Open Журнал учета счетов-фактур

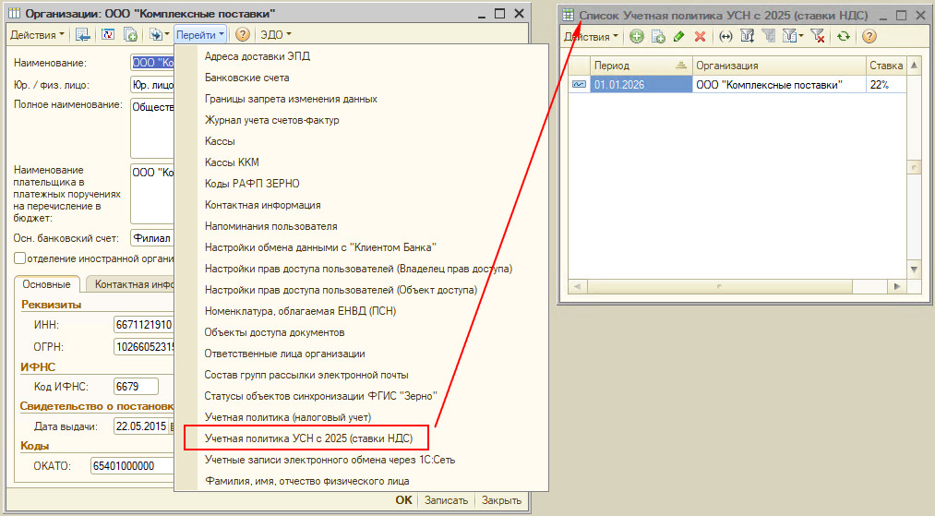click(272, 120)
